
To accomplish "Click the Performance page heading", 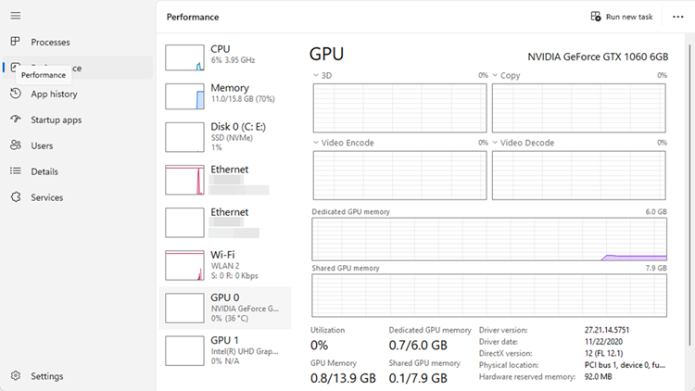I will click(193, 17).
